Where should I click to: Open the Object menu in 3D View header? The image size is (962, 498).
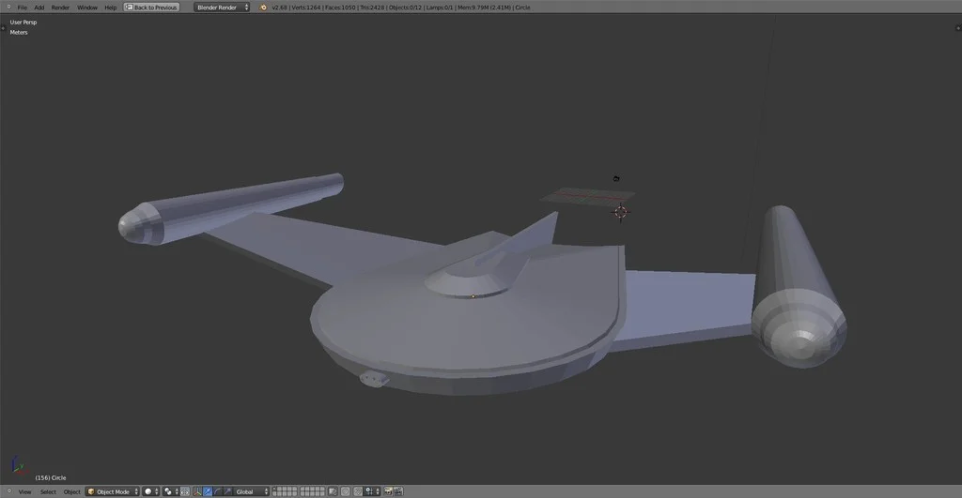coord(71,491)
